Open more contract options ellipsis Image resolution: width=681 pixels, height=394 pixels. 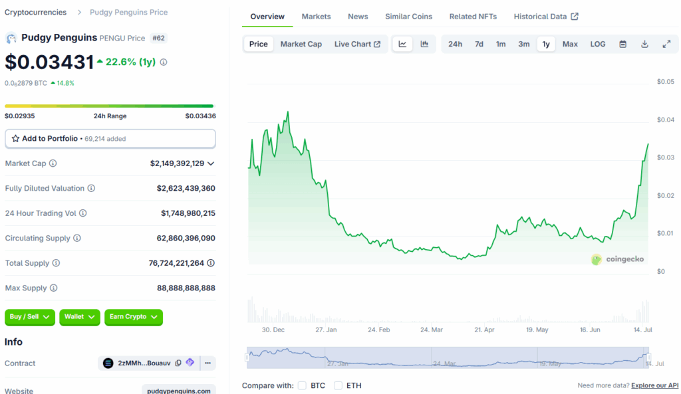[208, 363]
